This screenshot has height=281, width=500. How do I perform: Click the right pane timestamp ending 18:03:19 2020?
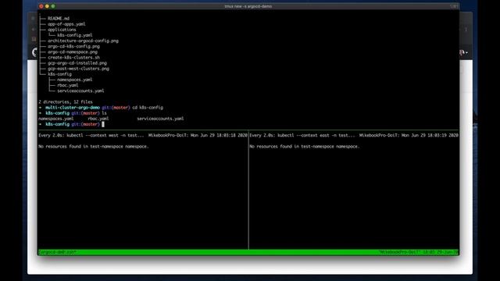coord(430,135)
